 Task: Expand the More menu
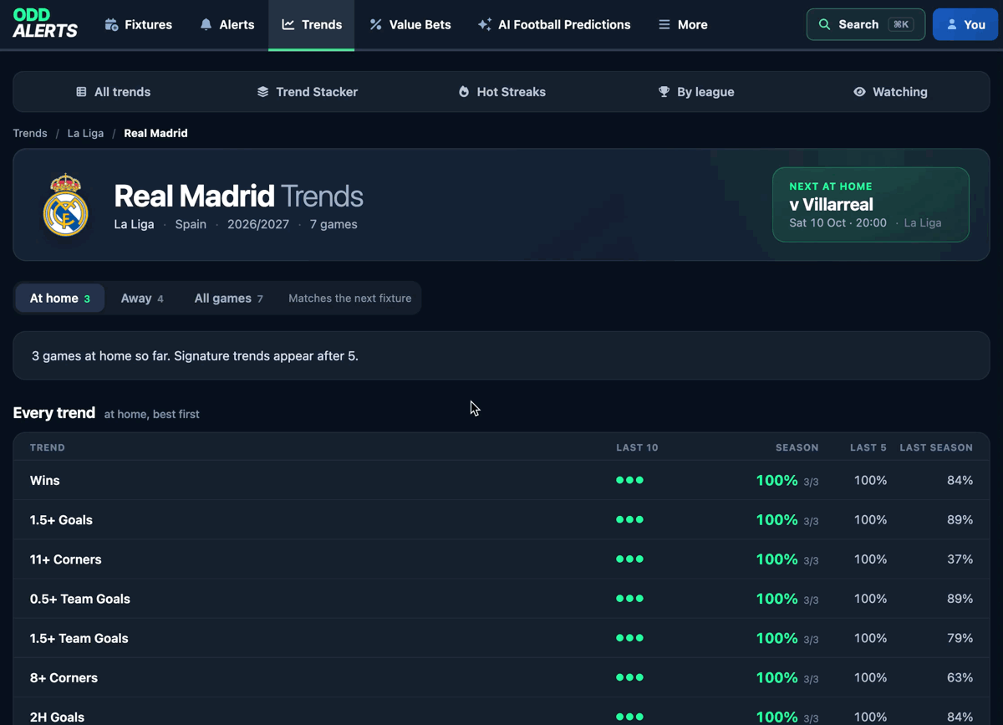pyautogui.click(x=683, y=24)
